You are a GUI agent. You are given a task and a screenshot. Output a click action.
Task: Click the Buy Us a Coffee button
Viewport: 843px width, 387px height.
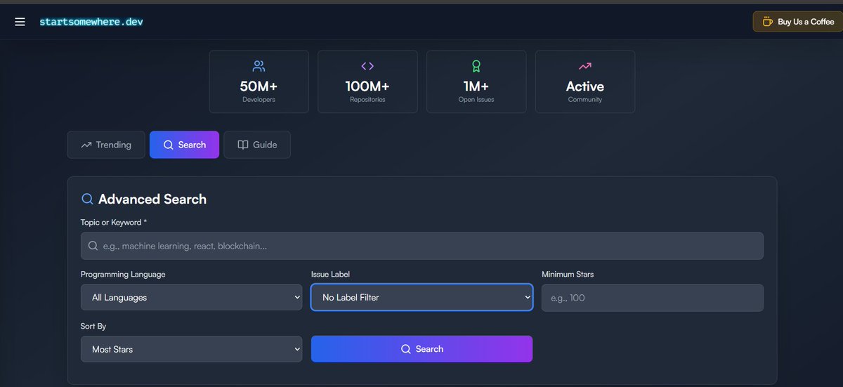click(x=798, y=22)
